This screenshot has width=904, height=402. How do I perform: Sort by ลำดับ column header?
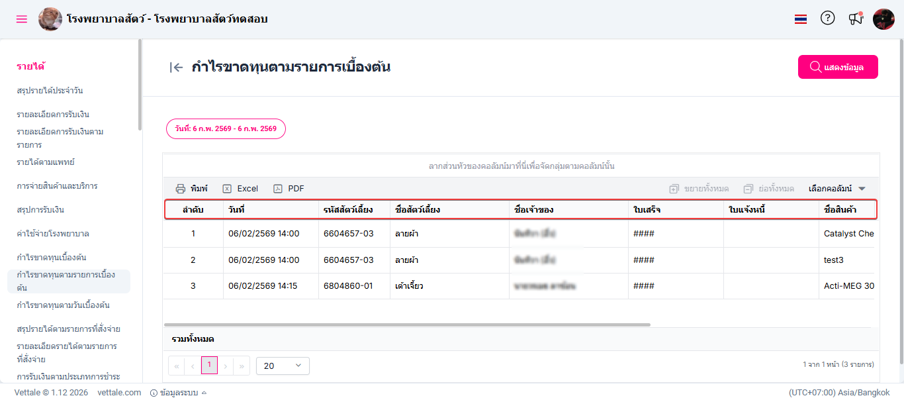(193, 210)
